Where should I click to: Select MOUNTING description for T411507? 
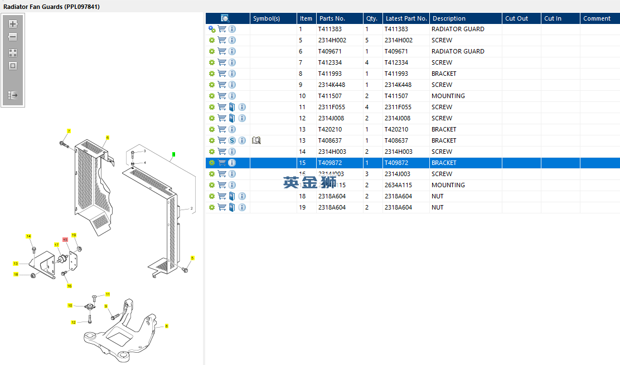(448, 96)
